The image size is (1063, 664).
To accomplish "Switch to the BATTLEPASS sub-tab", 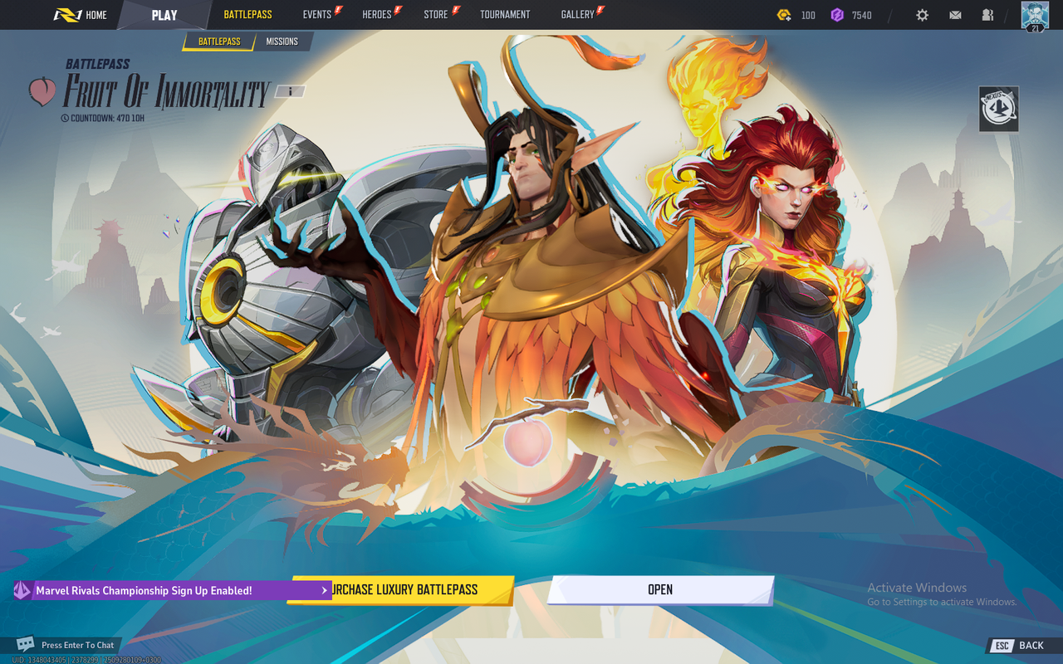I will (x=219, y=41).
